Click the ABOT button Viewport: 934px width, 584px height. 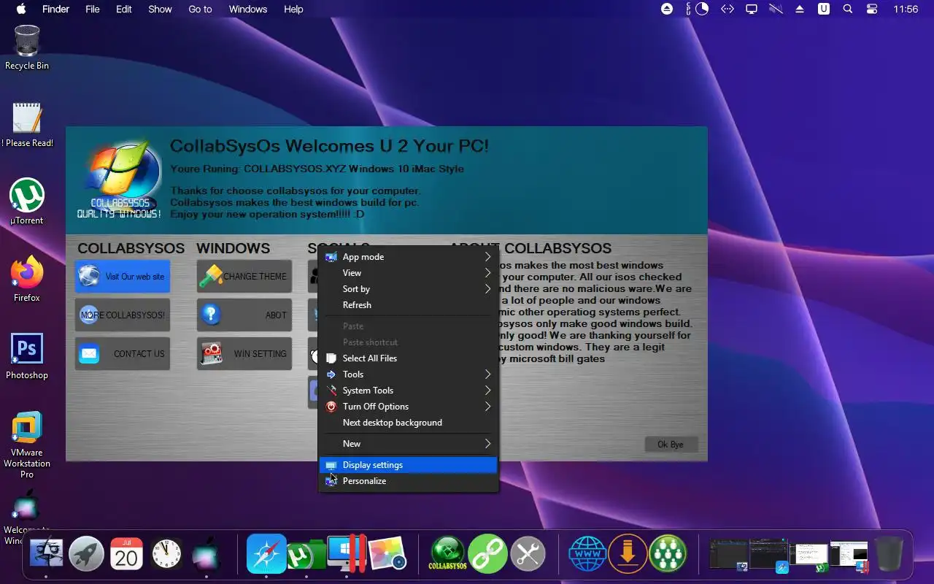[244, 315]
